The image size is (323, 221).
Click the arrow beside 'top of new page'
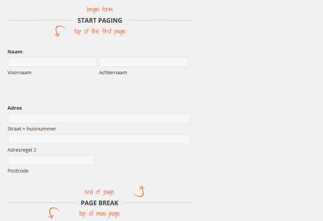coord(53,213)
